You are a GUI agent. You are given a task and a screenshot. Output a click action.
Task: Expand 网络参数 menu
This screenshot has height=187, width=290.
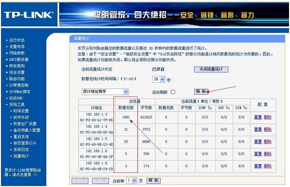tap(17, 53)
